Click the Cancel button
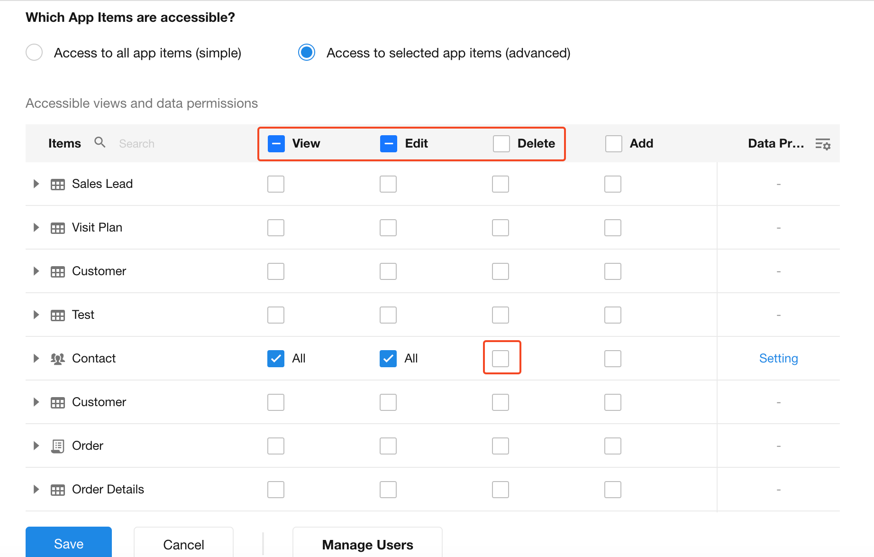Image resolution: width=874 pixels, height=557 pixels. click(183, 543)
